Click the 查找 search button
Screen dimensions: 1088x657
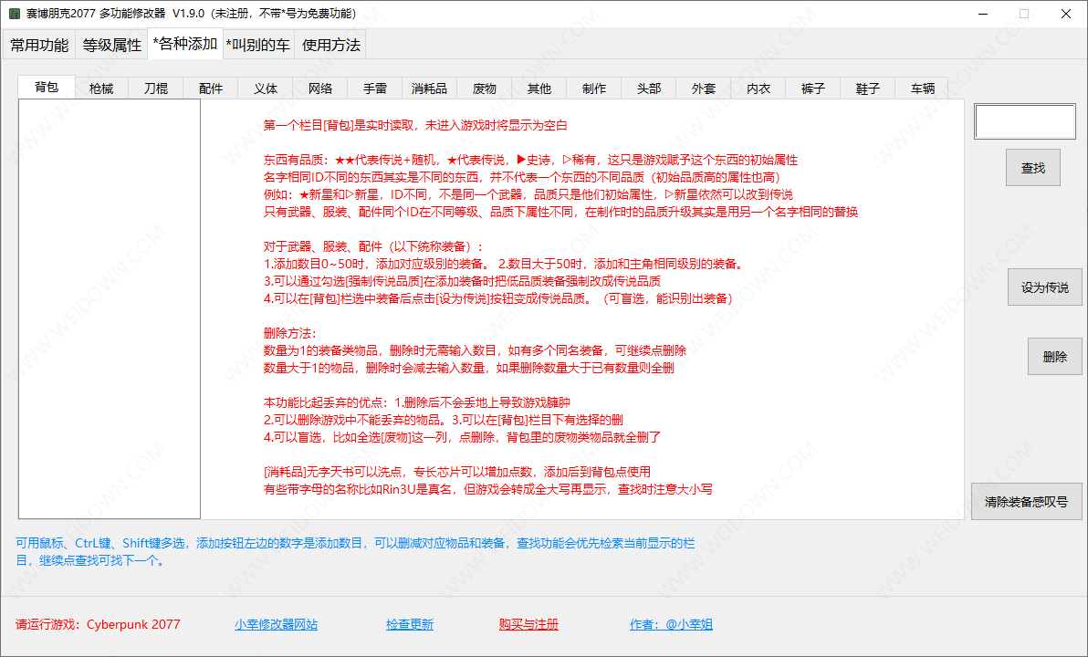point(1032,168)
